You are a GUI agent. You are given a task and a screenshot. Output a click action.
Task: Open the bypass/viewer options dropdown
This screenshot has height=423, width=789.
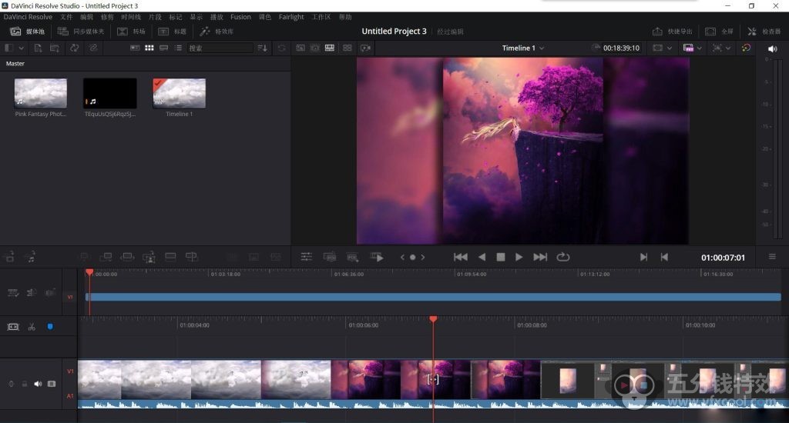coord(728,48)
